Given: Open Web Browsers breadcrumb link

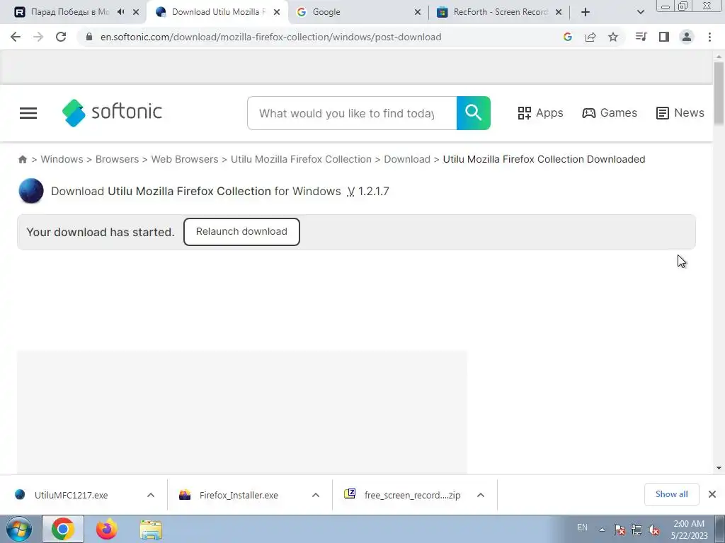Looking at the screenshot, I should 185,159.
